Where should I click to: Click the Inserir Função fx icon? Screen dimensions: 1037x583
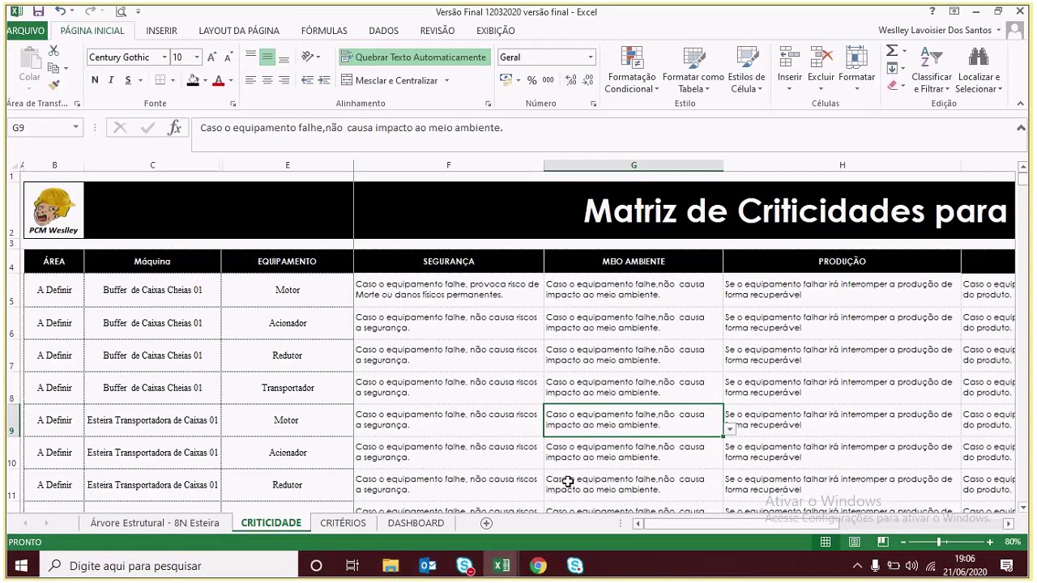tap(174, 128)
